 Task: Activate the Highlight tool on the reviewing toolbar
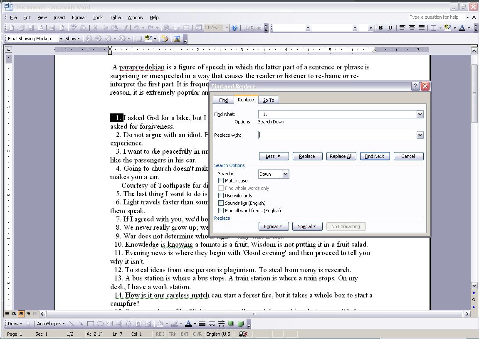click(148, 38)
